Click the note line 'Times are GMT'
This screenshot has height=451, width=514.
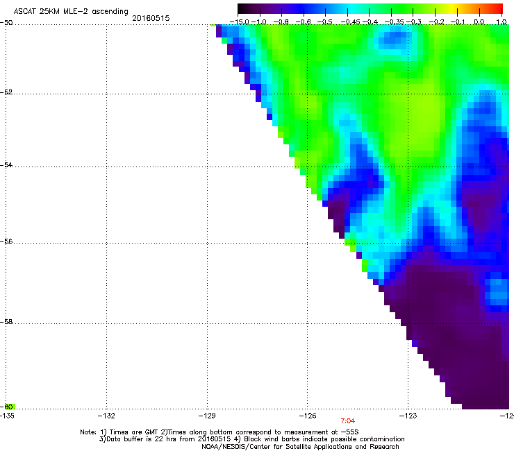pos(134,432)
